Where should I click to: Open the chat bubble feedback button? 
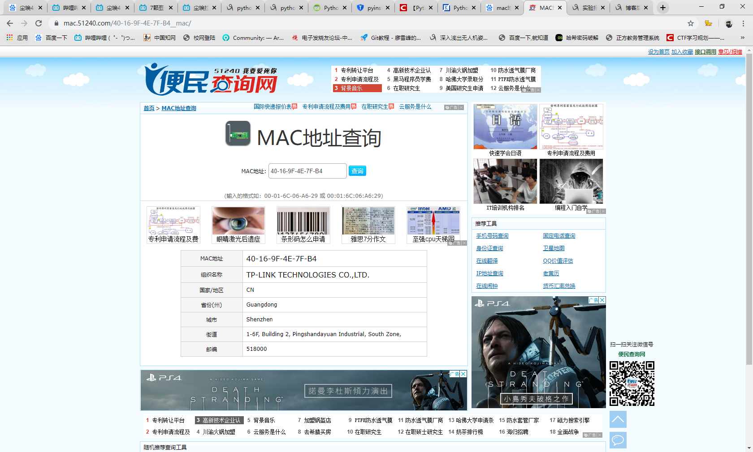click(618, 440)
